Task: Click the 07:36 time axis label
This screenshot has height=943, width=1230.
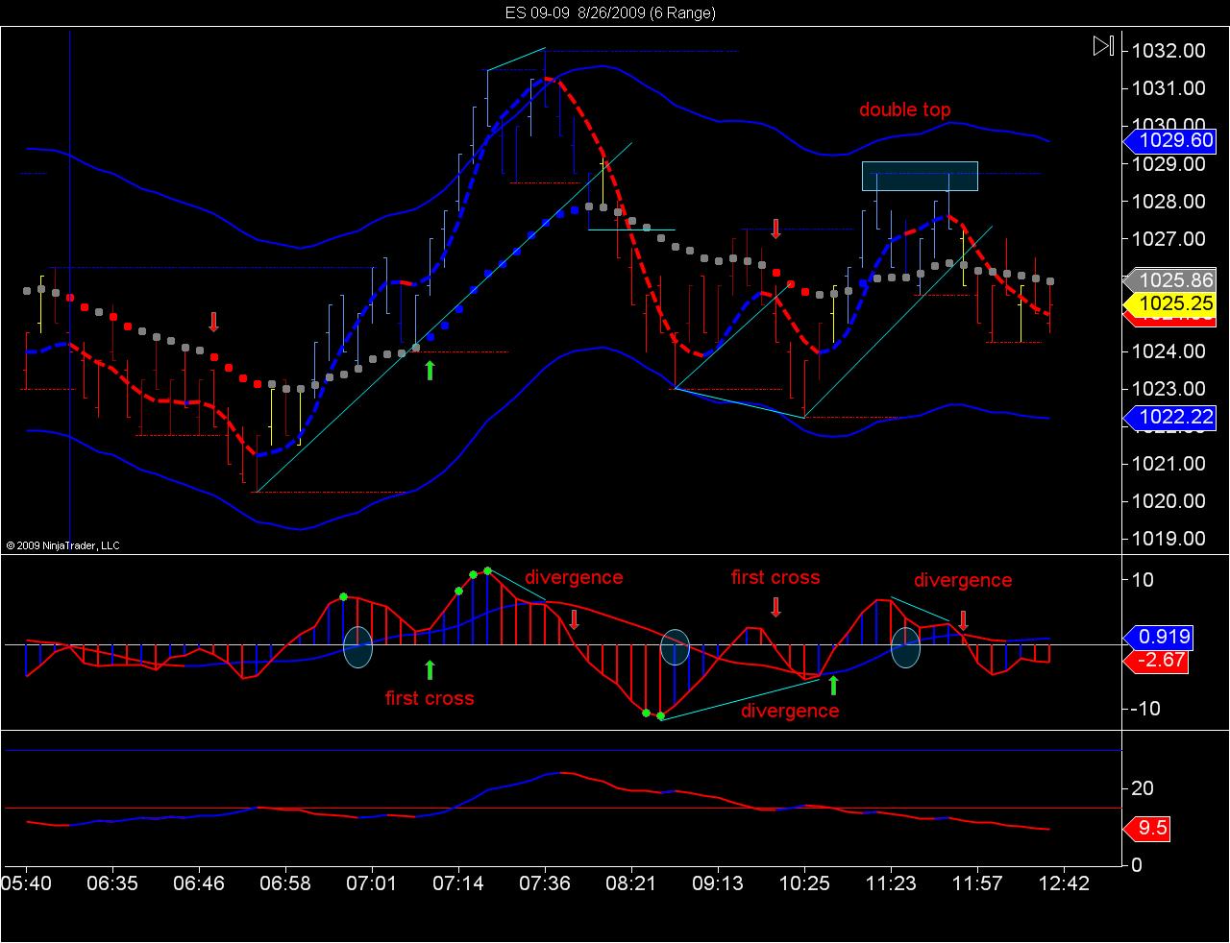Action: click(x=545, y=883)
